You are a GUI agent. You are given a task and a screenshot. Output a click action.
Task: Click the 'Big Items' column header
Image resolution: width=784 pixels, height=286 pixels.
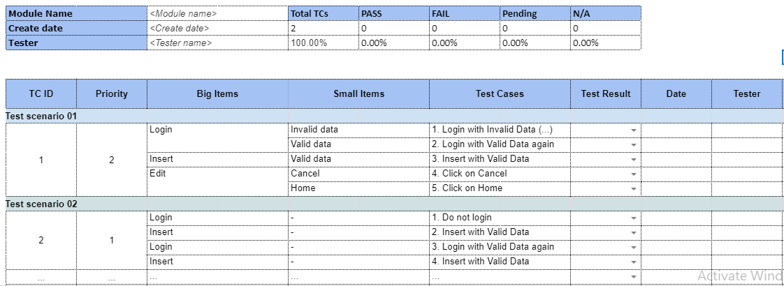coord(217,93)
